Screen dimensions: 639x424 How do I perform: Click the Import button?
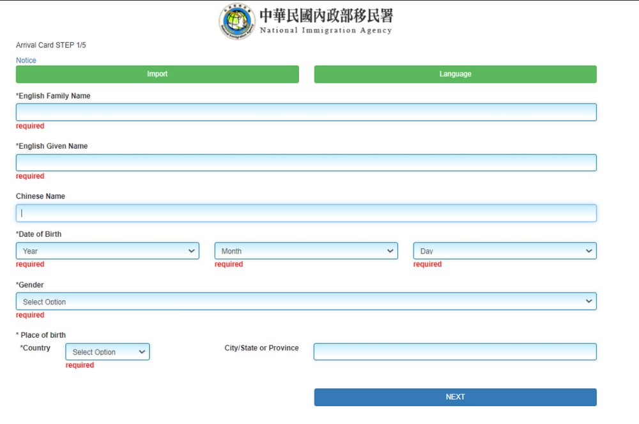157,74
